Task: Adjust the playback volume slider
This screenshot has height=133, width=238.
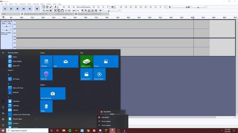Action: [198, 7]
